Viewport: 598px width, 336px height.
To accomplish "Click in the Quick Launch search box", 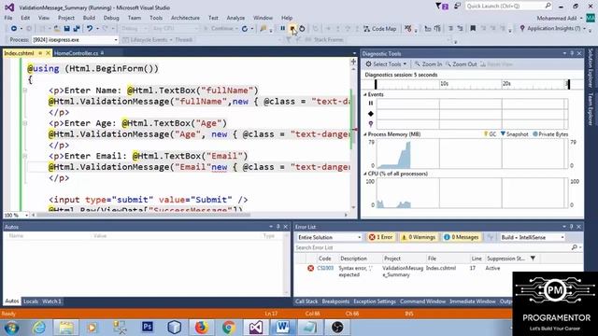I will point(505,7).
